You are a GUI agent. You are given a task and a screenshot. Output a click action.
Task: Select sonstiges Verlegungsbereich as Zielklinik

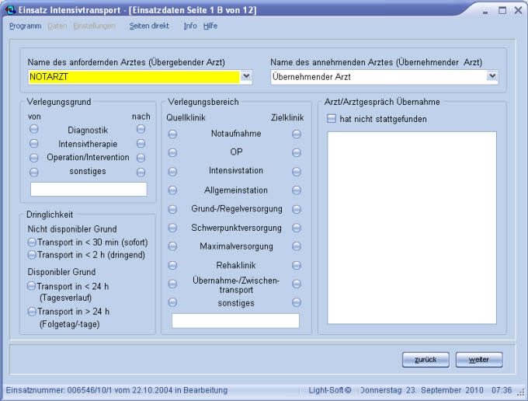297,302
